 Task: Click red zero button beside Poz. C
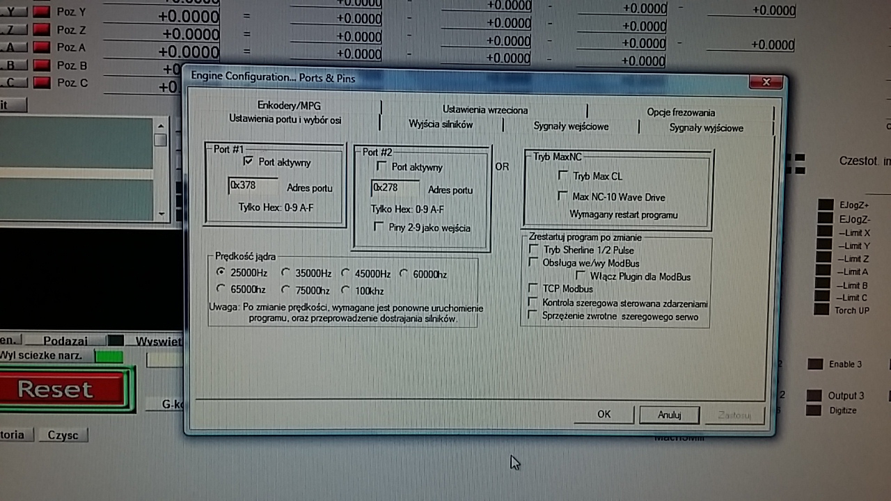(x=42, y=83)
